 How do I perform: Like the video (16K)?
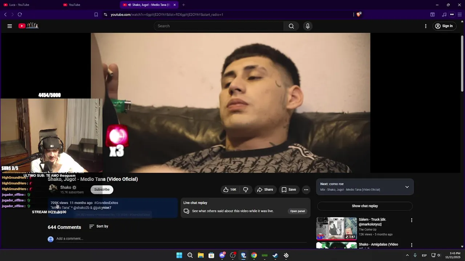pyautogui.click(x=230, y=190)
